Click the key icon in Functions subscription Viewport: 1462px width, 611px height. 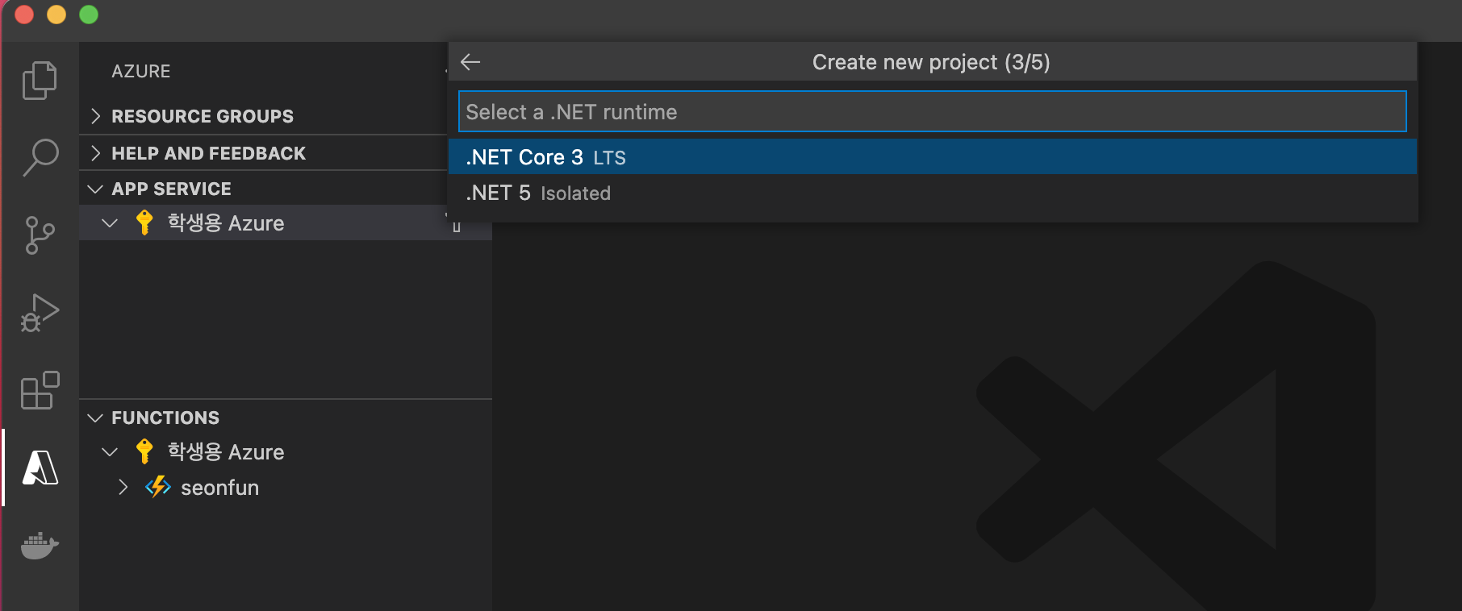[144, 451]
